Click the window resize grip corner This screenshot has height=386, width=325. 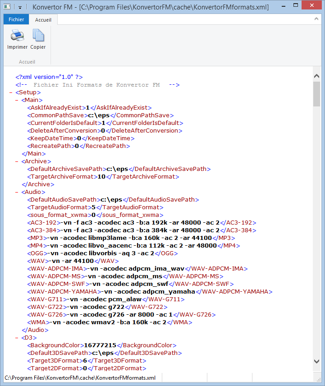(x=319, y=379)
